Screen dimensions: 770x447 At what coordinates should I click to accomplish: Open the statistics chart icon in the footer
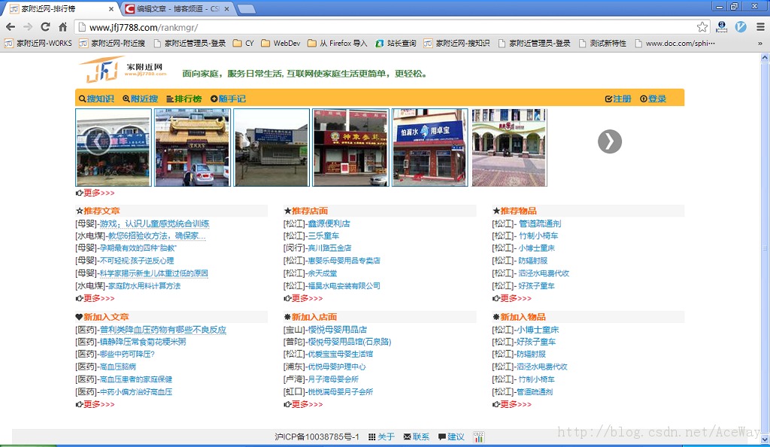[479, 436]
